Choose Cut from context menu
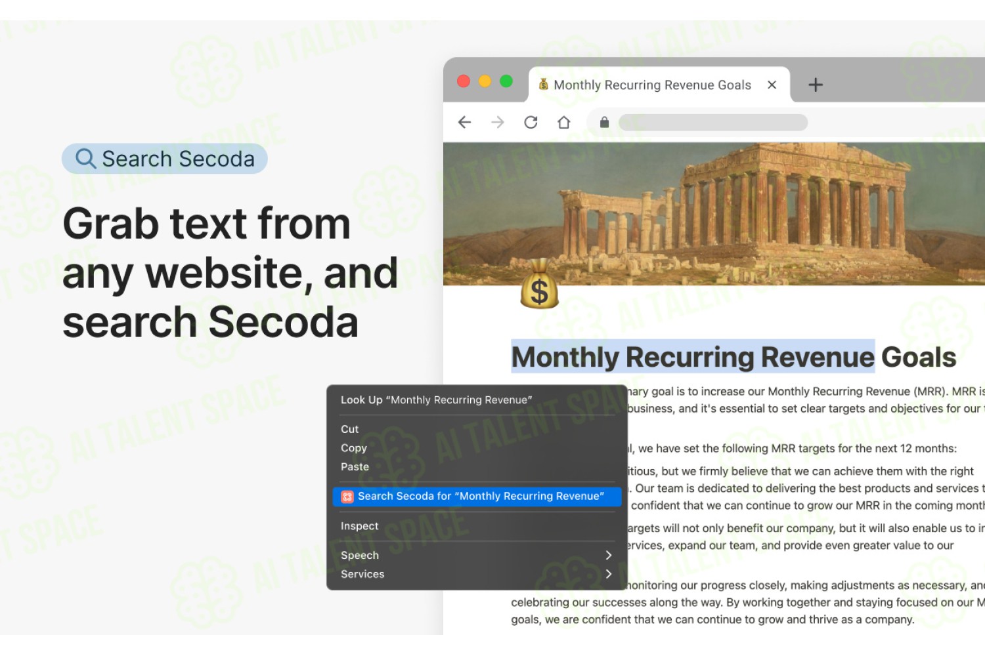The width and height of the screenshot is (985, 656). coord(349,429)
